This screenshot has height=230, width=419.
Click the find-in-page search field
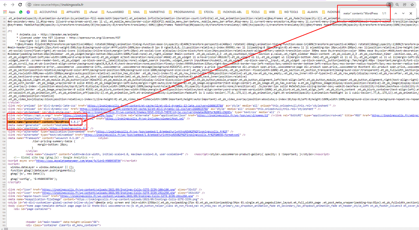coord(361,13)
